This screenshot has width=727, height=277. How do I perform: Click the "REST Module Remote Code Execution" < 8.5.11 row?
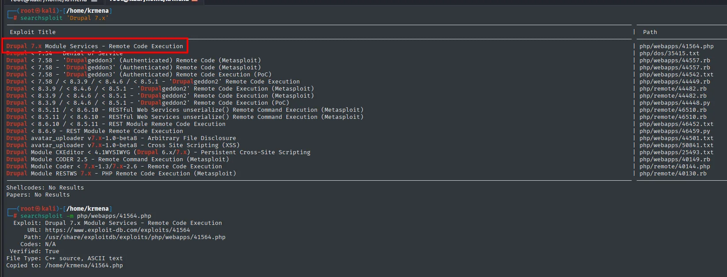[x=116, y=124]
